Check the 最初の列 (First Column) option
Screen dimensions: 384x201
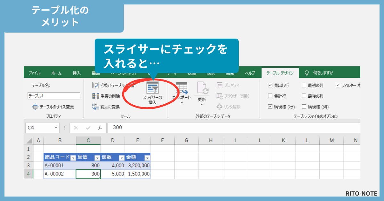[x=304, y=85]
